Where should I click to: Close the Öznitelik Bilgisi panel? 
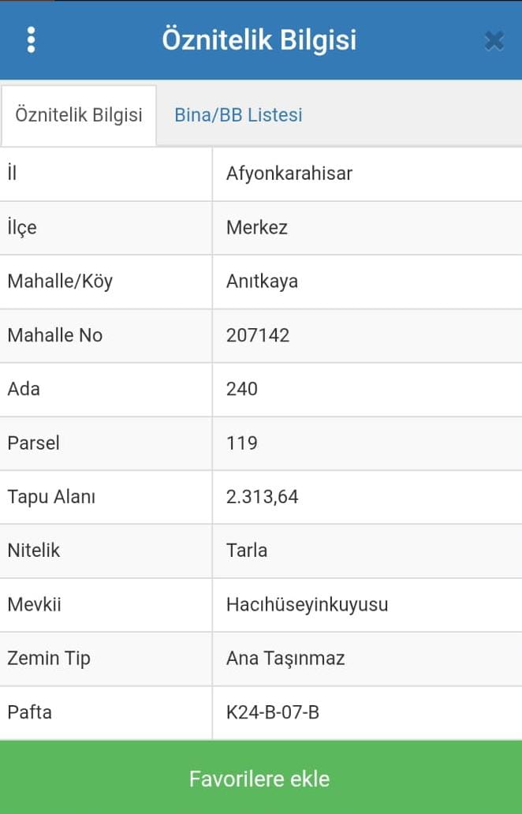494,40
